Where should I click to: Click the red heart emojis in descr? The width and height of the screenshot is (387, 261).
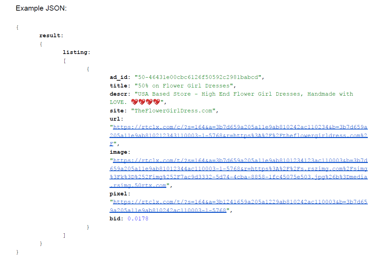tap(146, 102)
